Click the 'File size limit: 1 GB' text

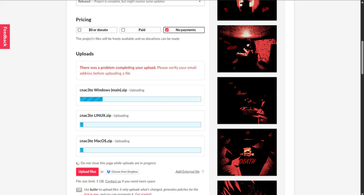[90, 181]
